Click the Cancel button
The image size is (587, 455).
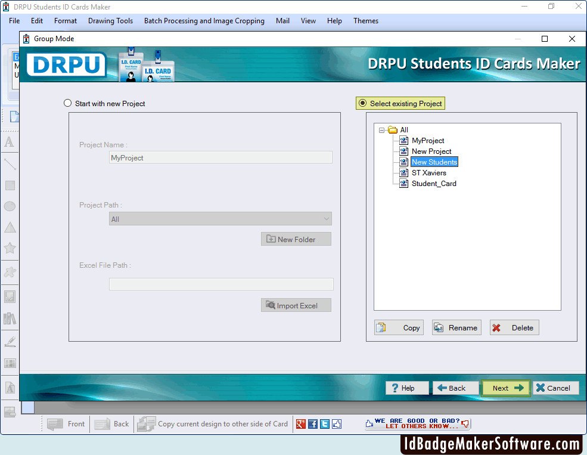click(x=555, y=388)
